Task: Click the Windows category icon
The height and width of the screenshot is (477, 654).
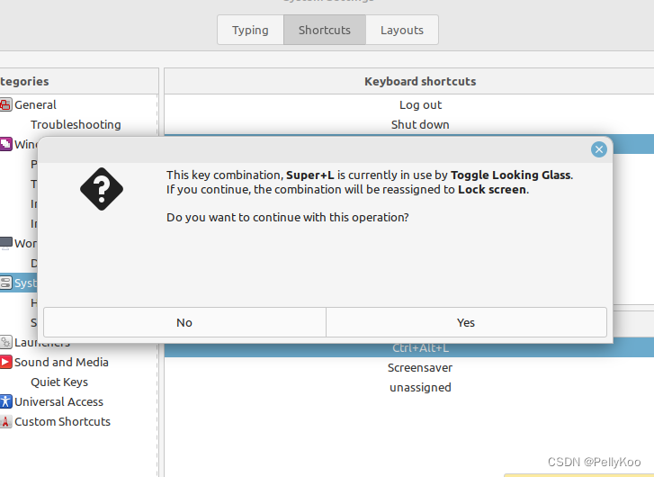Action: coord(5,144)
